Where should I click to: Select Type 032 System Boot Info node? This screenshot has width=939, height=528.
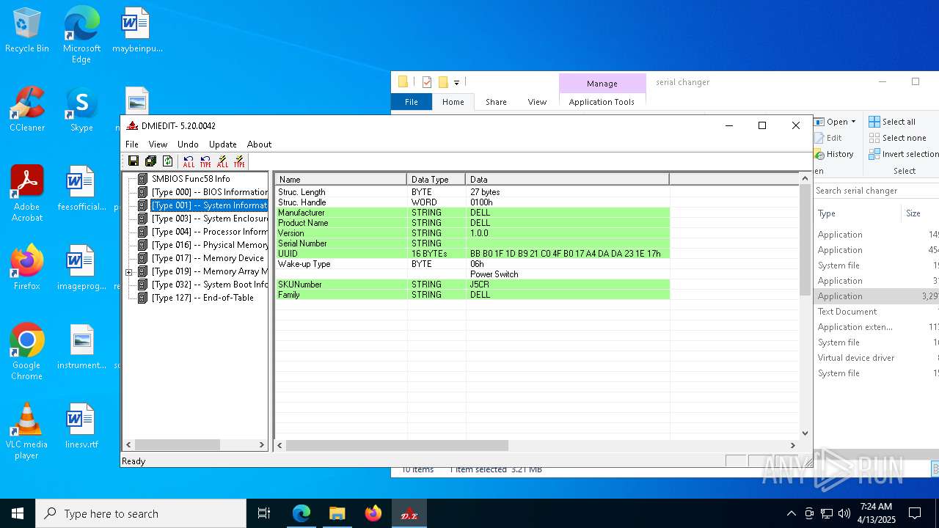pos(210,285)
